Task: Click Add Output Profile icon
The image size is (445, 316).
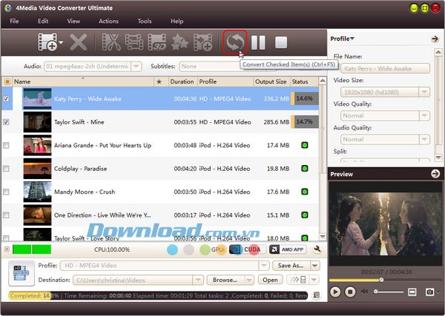Action: 202,42
